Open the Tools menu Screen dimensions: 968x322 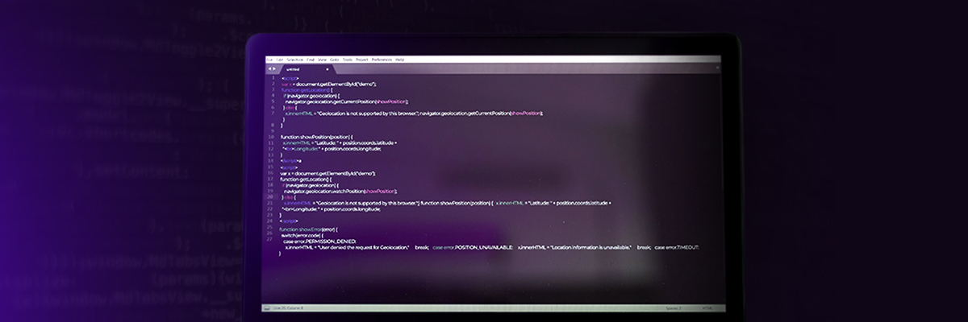[347, 60]
